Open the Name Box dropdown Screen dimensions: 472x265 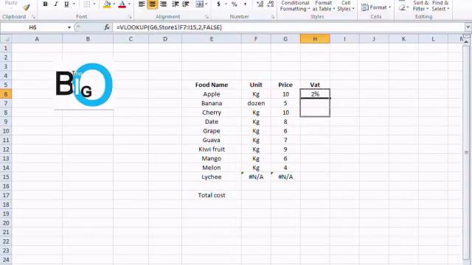click(69, 27)
